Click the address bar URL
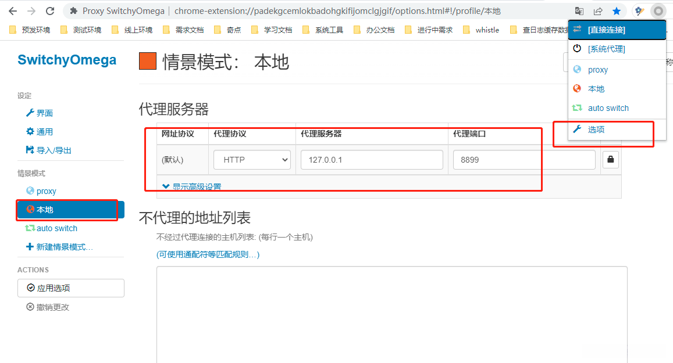 [x=337, y=11]
